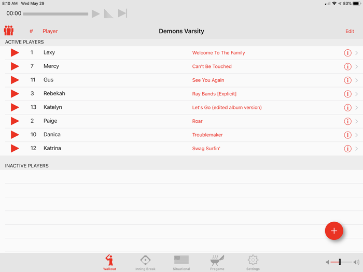This screenshot has width=363, height=272.
Task: Expand Rebekah's row chevron
Action: pyautogui.click(x=357, y=94)
